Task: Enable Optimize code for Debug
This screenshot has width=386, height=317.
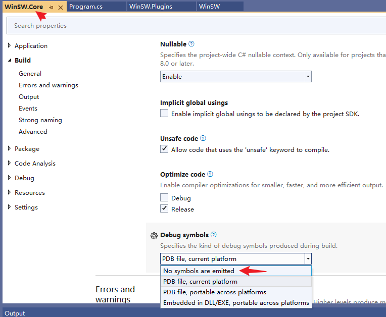Action: [164, 197]
